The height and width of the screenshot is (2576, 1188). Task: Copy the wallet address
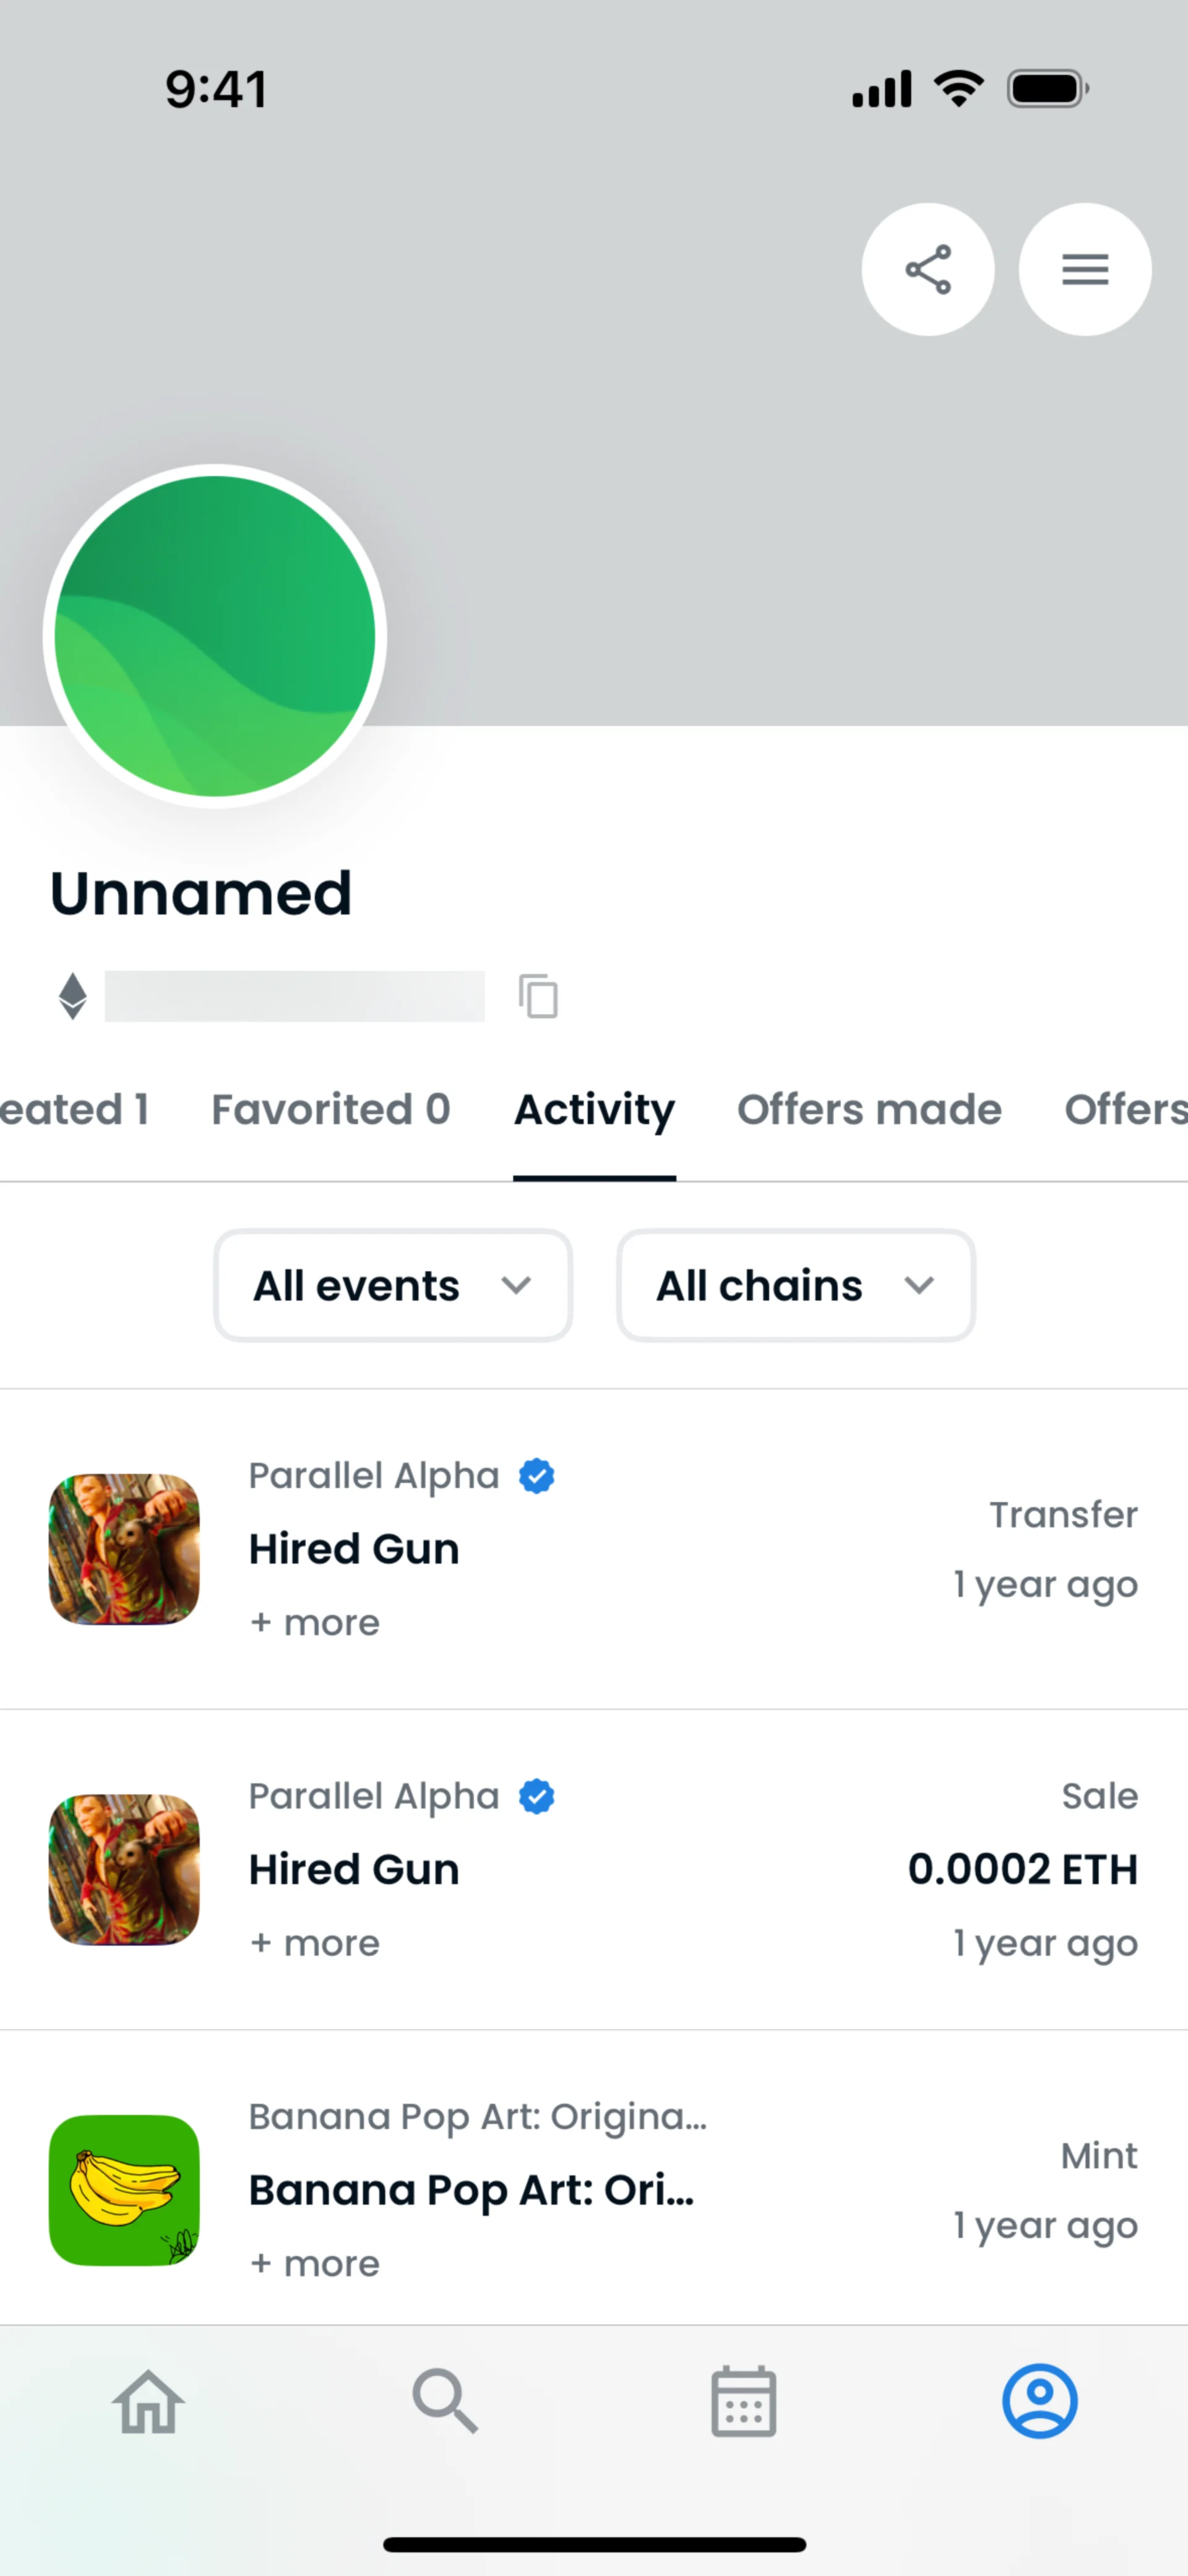[x=538, y=996]
